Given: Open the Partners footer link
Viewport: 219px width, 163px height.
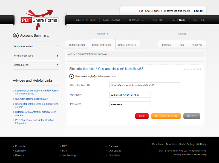Looking at the screenshot, I should [x=113, y=146].
